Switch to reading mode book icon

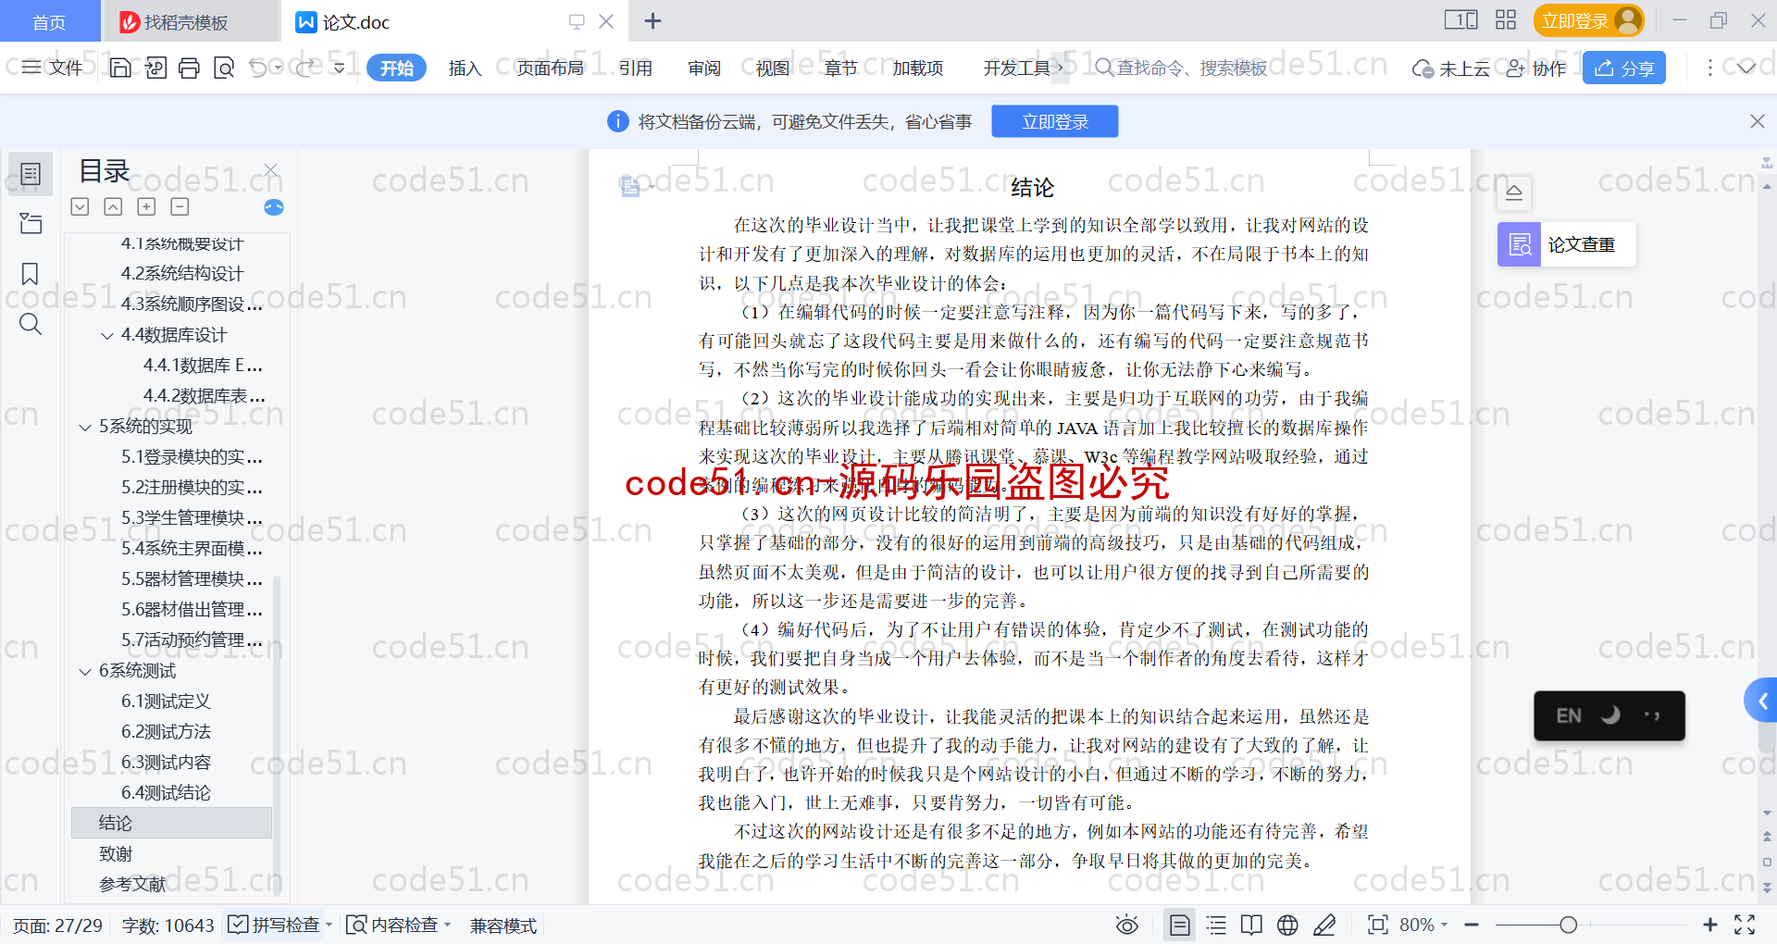pyautogui.click(x=1251, y=925)
